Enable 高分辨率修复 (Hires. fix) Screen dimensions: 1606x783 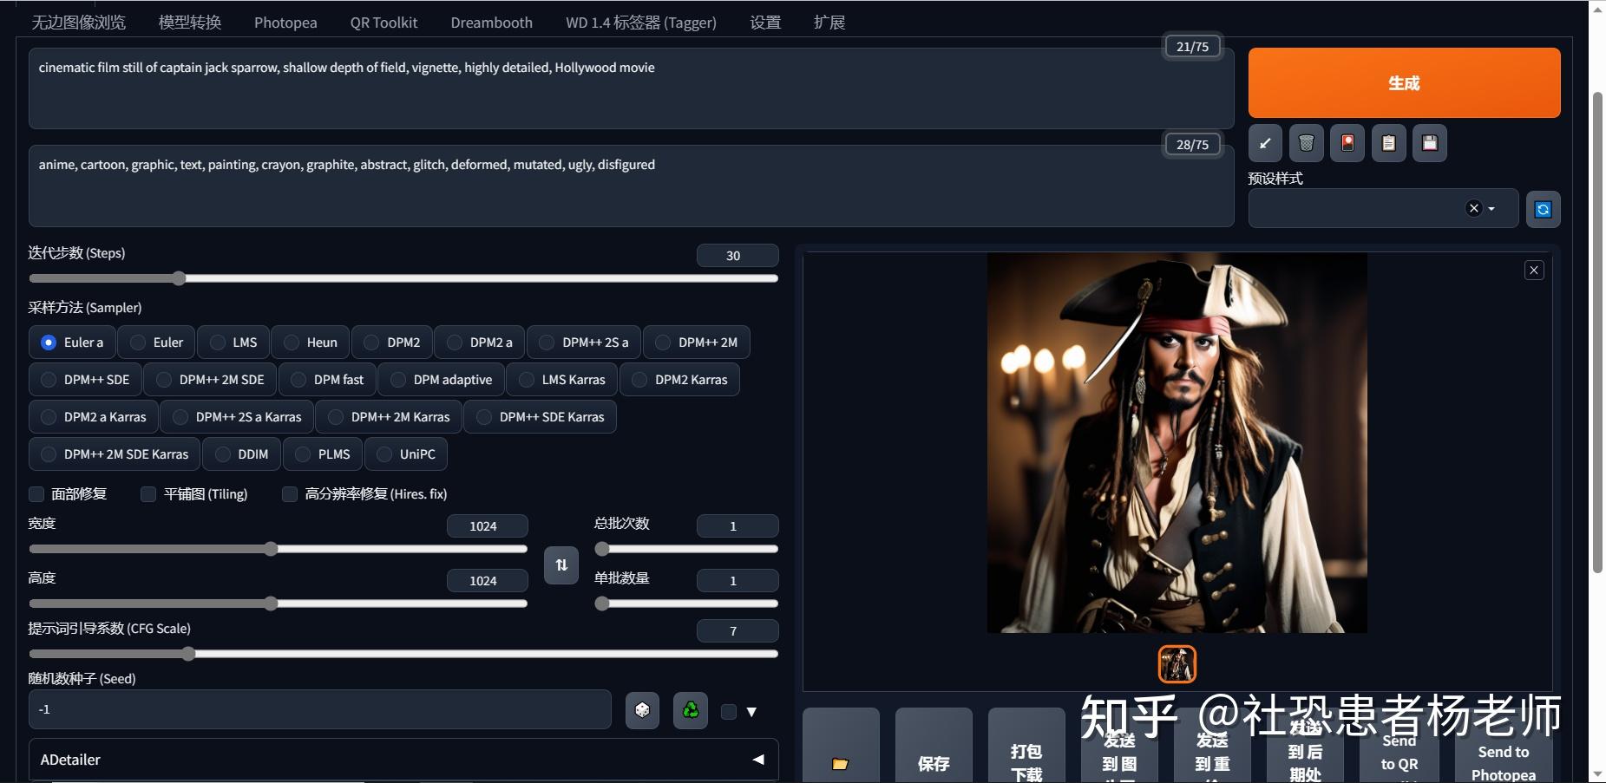(x=290, y=493)
